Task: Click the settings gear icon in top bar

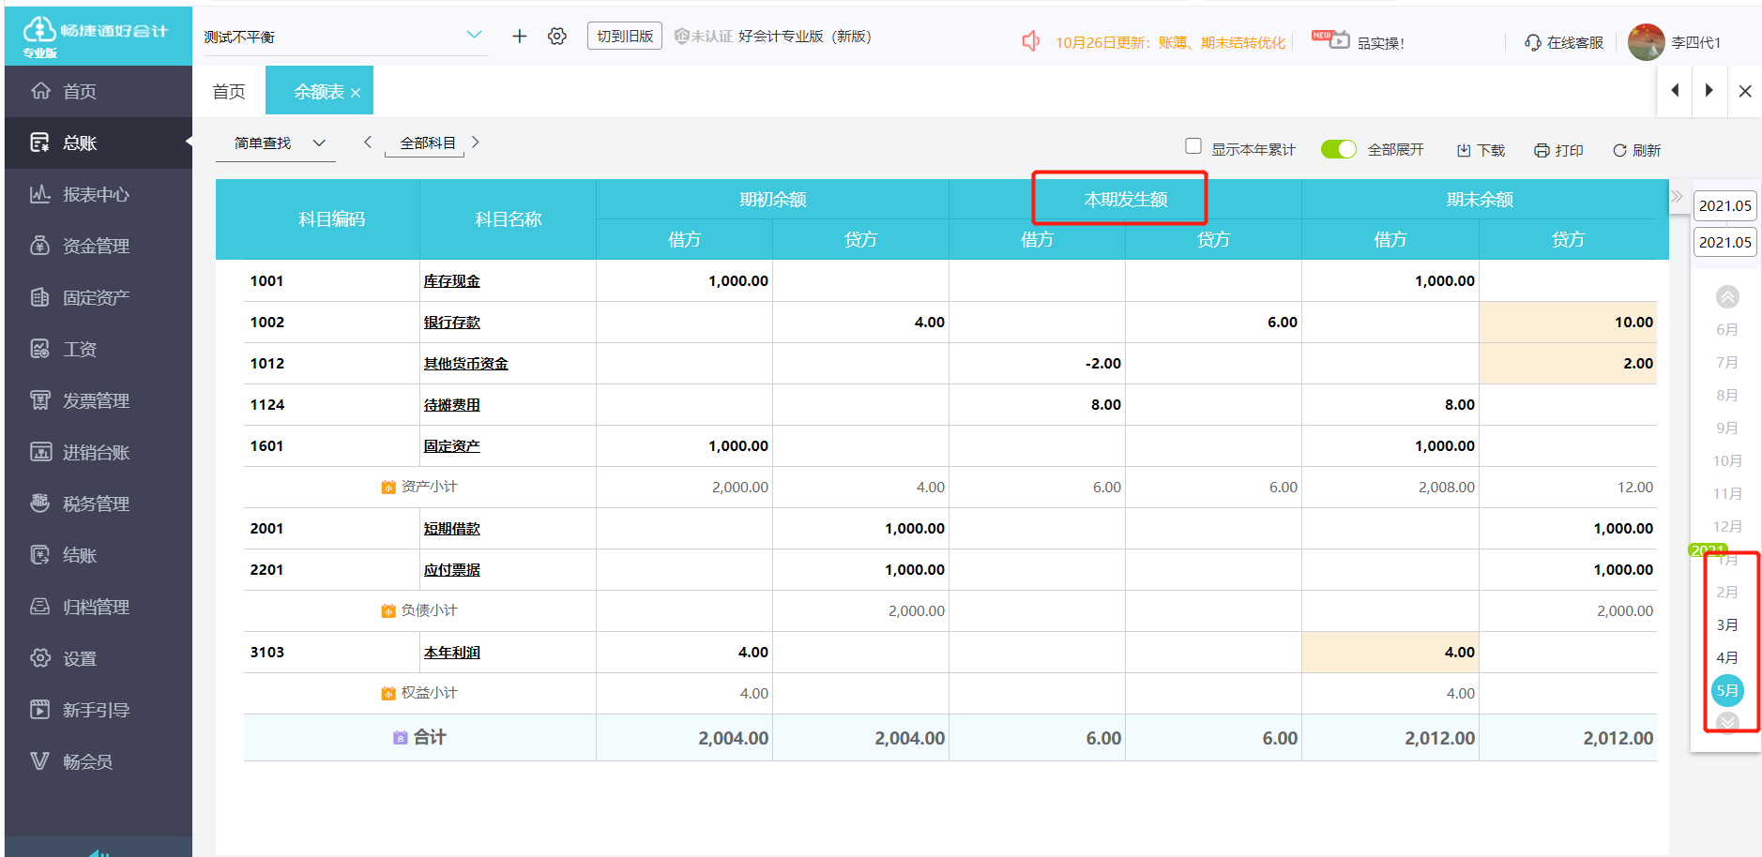Action: [x=557, y=37]
